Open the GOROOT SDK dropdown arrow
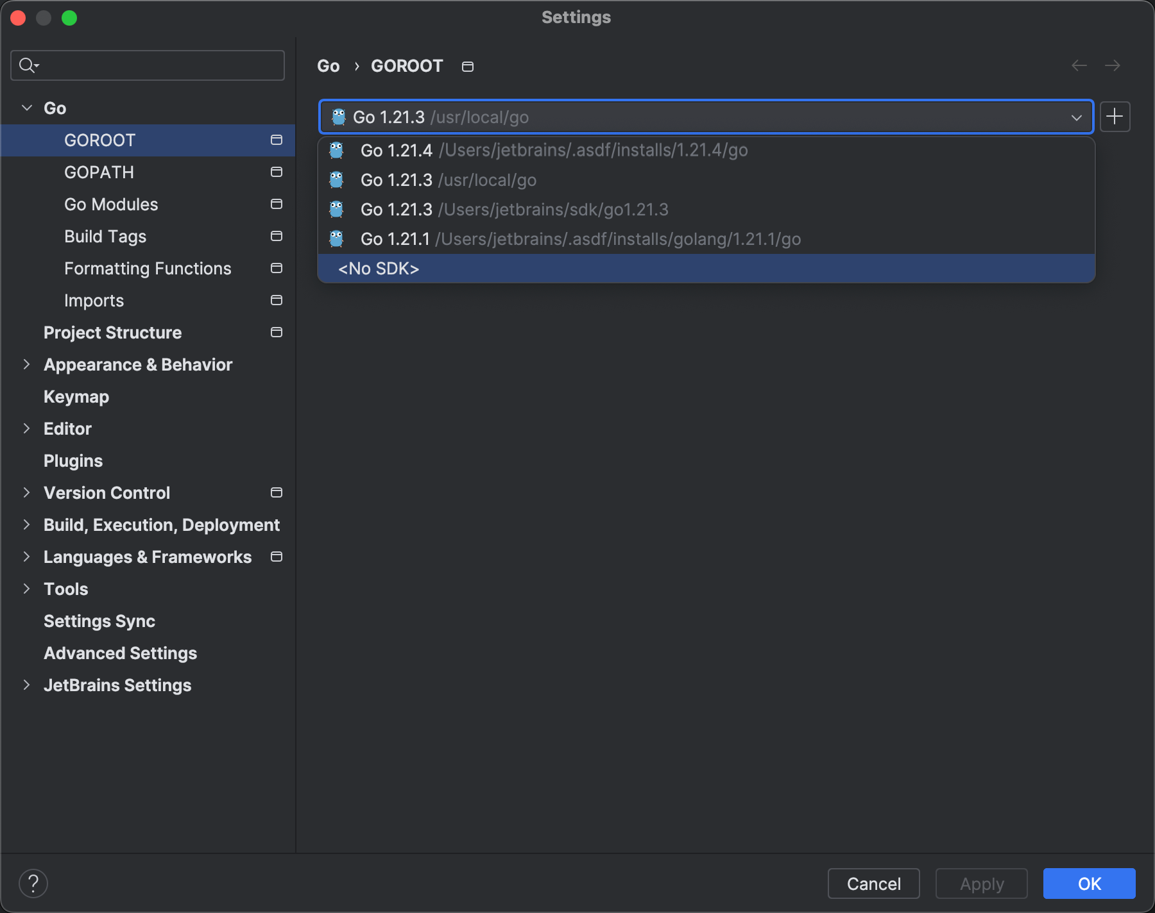 pos(1077,117)
